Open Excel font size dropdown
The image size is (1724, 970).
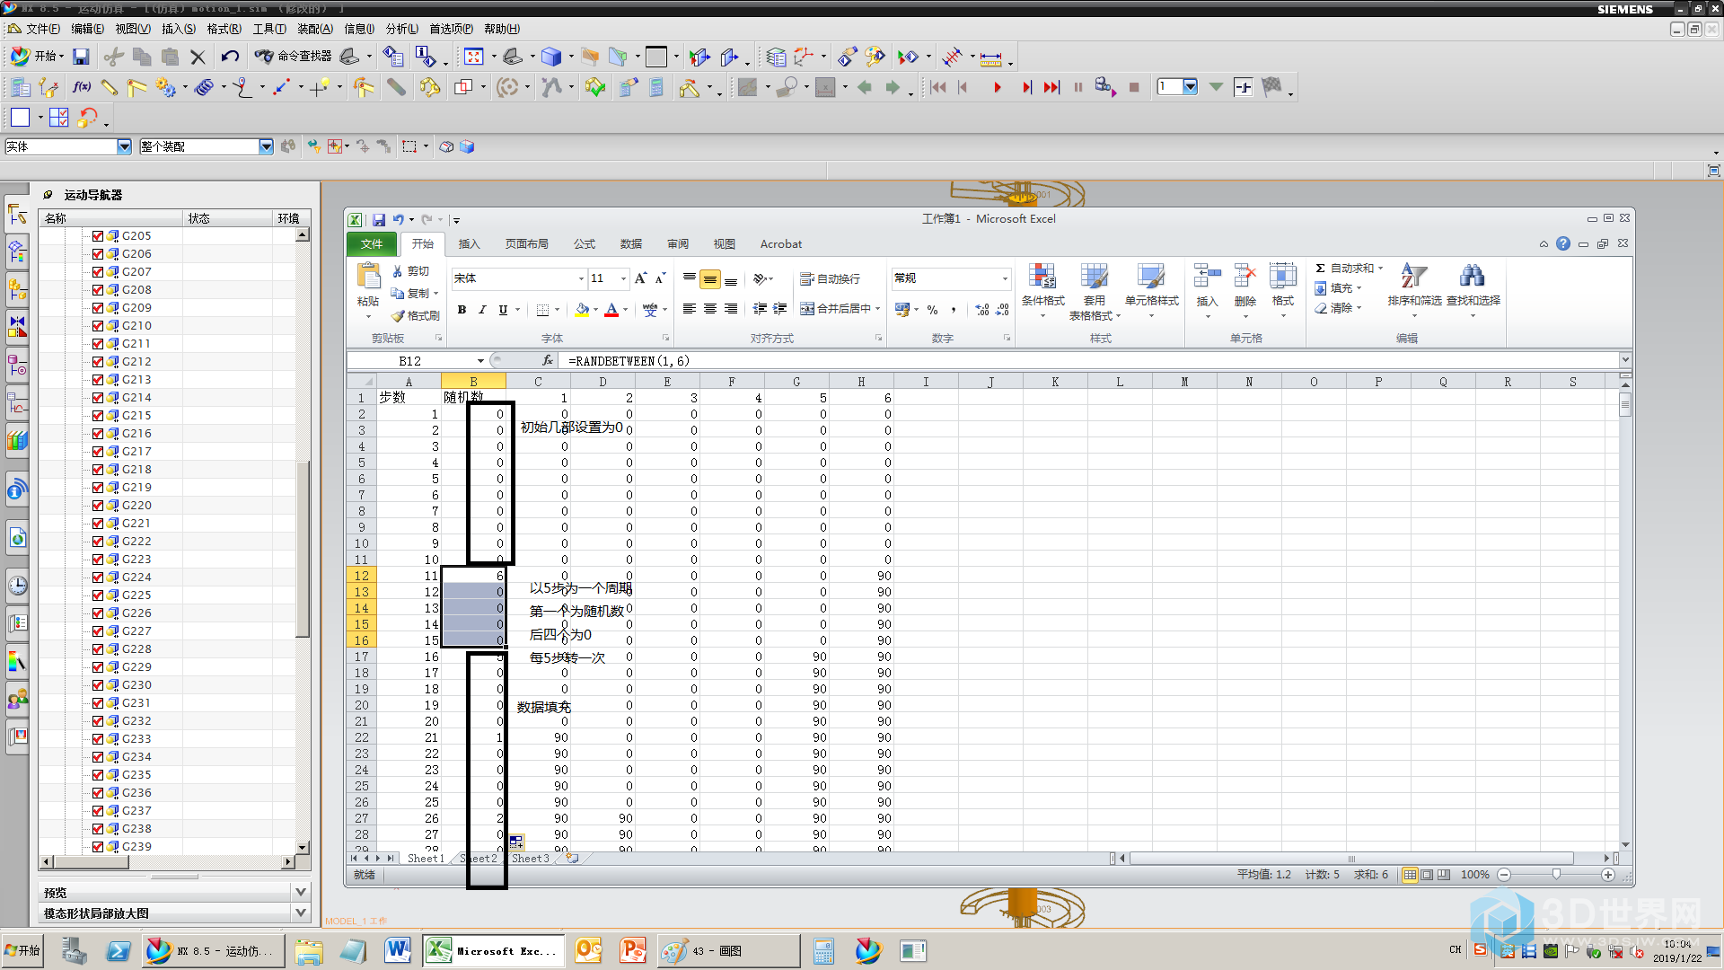click(623, 278)
